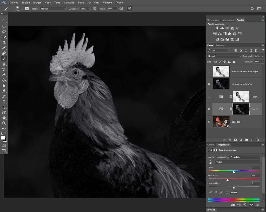Open the Filtro menu
The width and height of the screenshot is (266, 212).
pos(81,3)
